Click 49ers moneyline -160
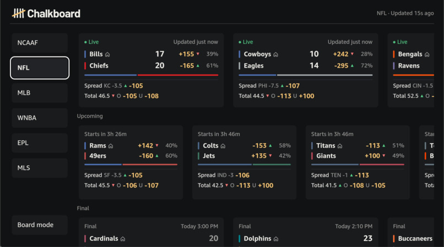444x247 pixels. pos(146,156)
